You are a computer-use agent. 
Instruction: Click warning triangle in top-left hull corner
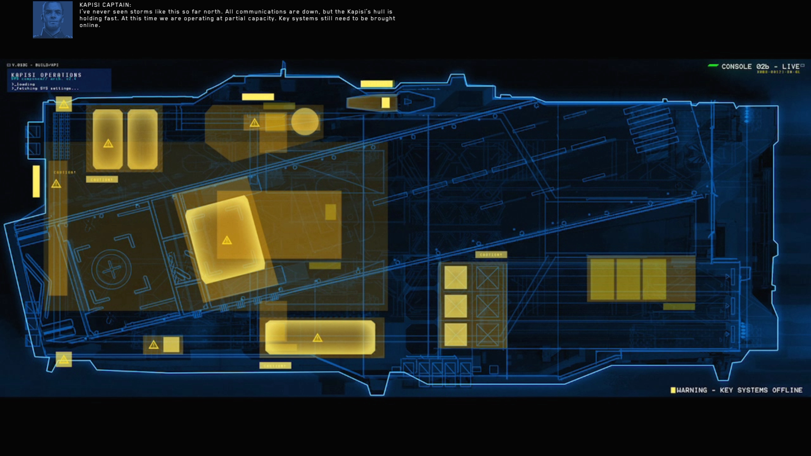[x=64, y=104]
